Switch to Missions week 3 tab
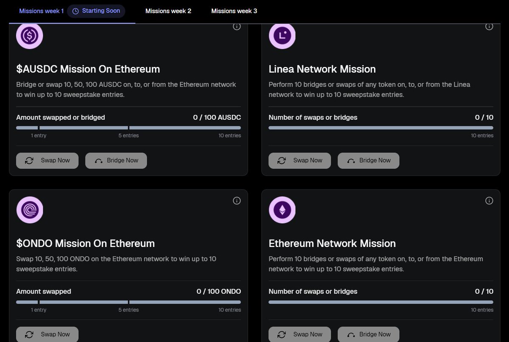This screenshot has width=509, height=342. click(x=234, y=11)
